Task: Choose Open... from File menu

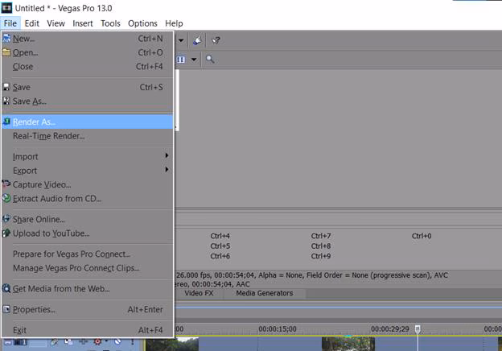Action: coord(87,52)
